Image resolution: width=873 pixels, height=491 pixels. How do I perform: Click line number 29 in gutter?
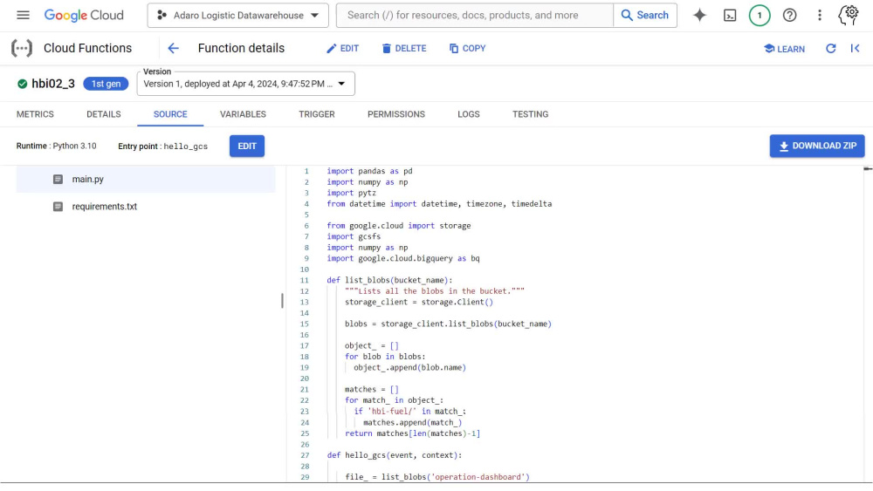(x=305, y=477)
